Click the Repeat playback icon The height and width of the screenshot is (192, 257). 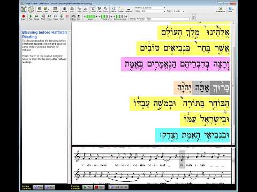36,17
